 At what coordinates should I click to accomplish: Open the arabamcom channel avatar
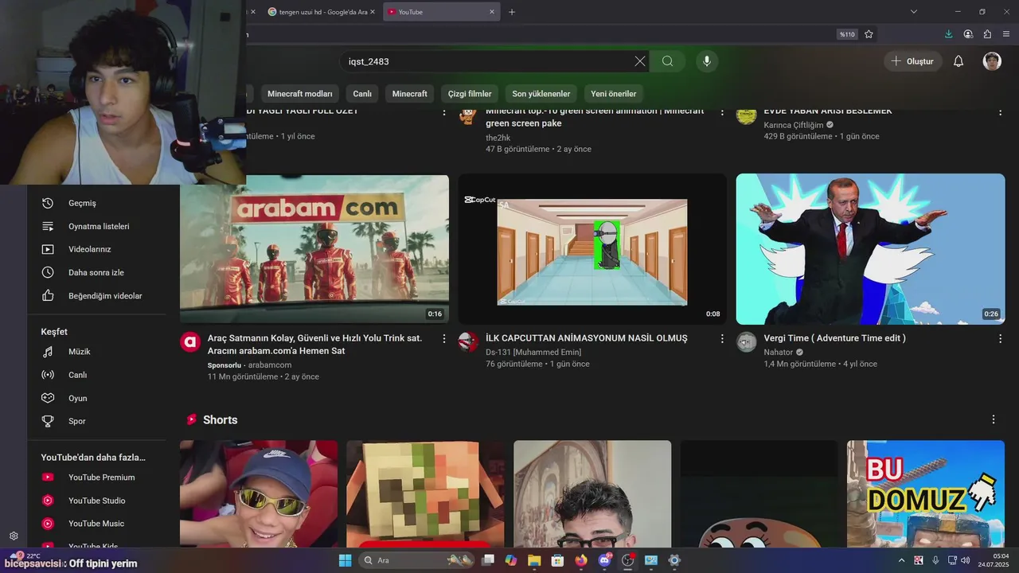click(x=190, y=342)
